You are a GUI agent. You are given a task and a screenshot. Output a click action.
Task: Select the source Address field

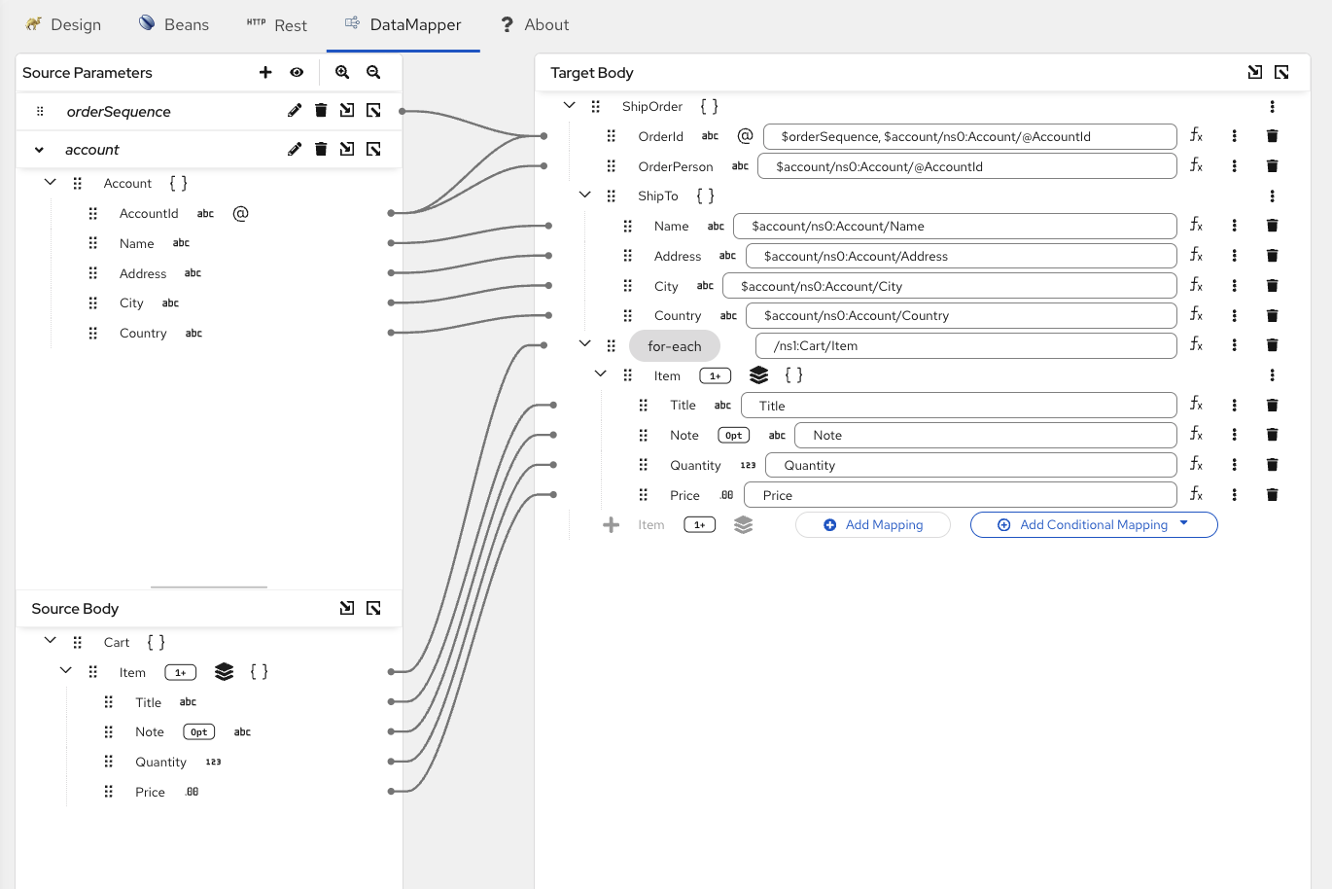[143, 273]
